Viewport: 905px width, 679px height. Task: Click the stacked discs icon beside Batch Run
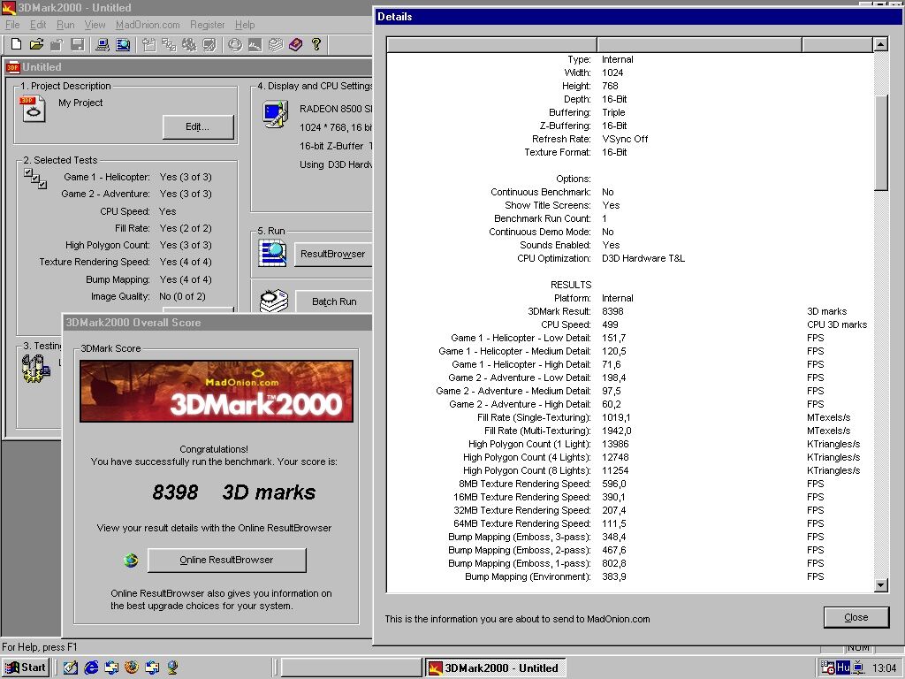tap(274, 301)
